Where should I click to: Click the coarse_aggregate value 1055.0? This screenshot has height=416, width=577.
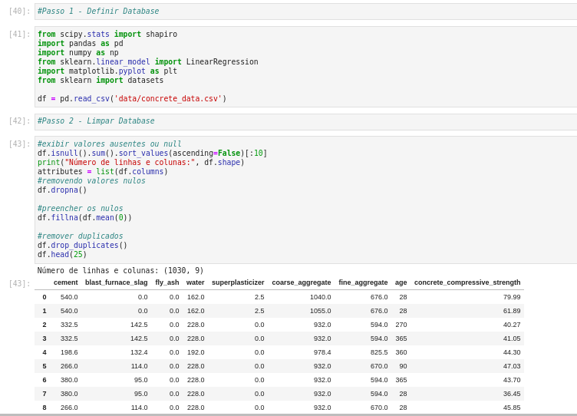click(321, 311)
